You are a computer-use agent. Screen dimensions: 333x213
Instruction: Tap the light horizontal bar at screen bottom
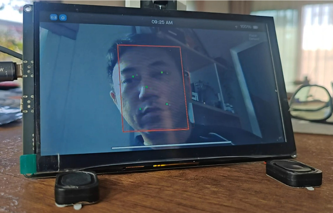171,145
